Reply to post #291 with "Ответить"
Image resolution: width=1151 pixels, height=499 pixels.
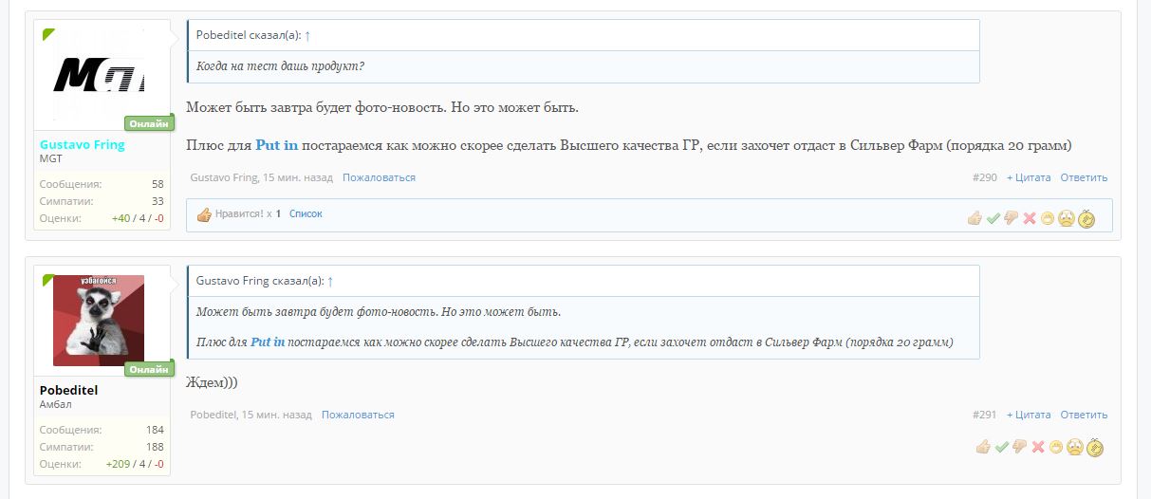1084,415
